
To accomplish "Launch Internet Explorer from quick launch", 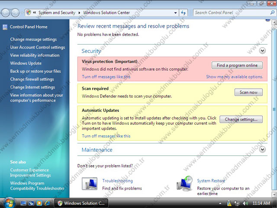I will (47, 203).
